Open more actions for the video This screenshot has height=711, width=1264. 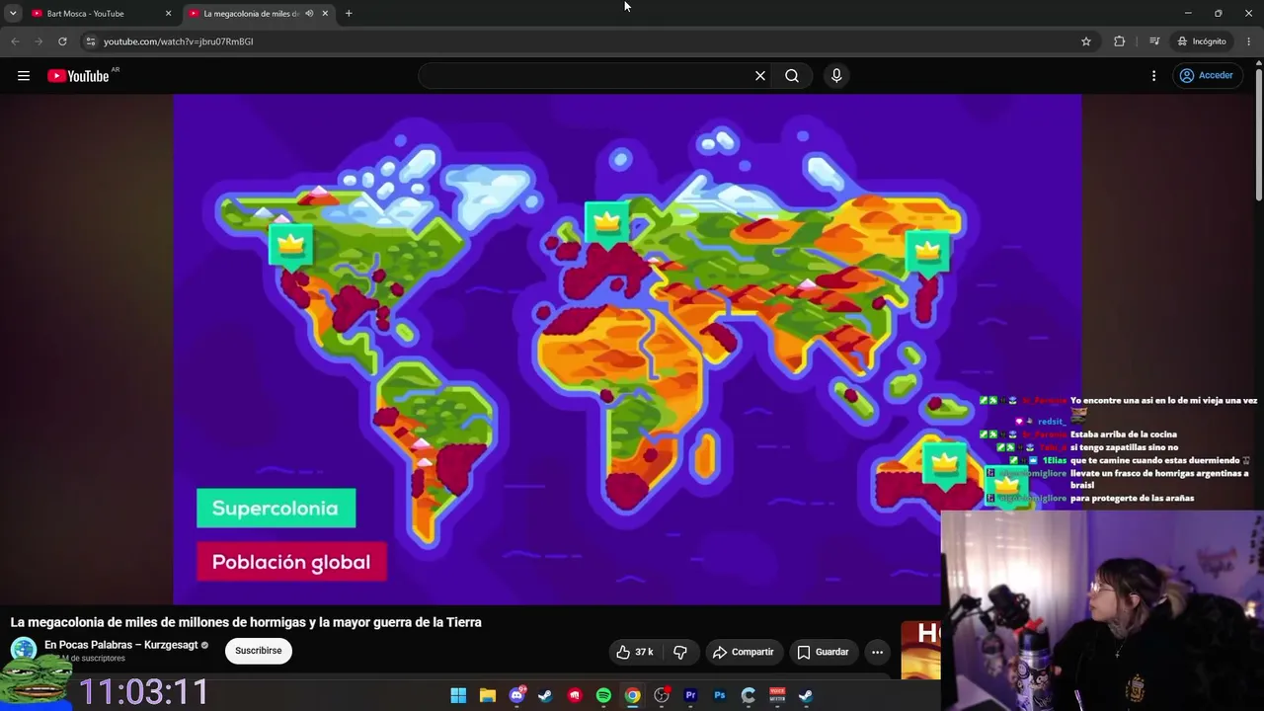(x=877, y=652)
